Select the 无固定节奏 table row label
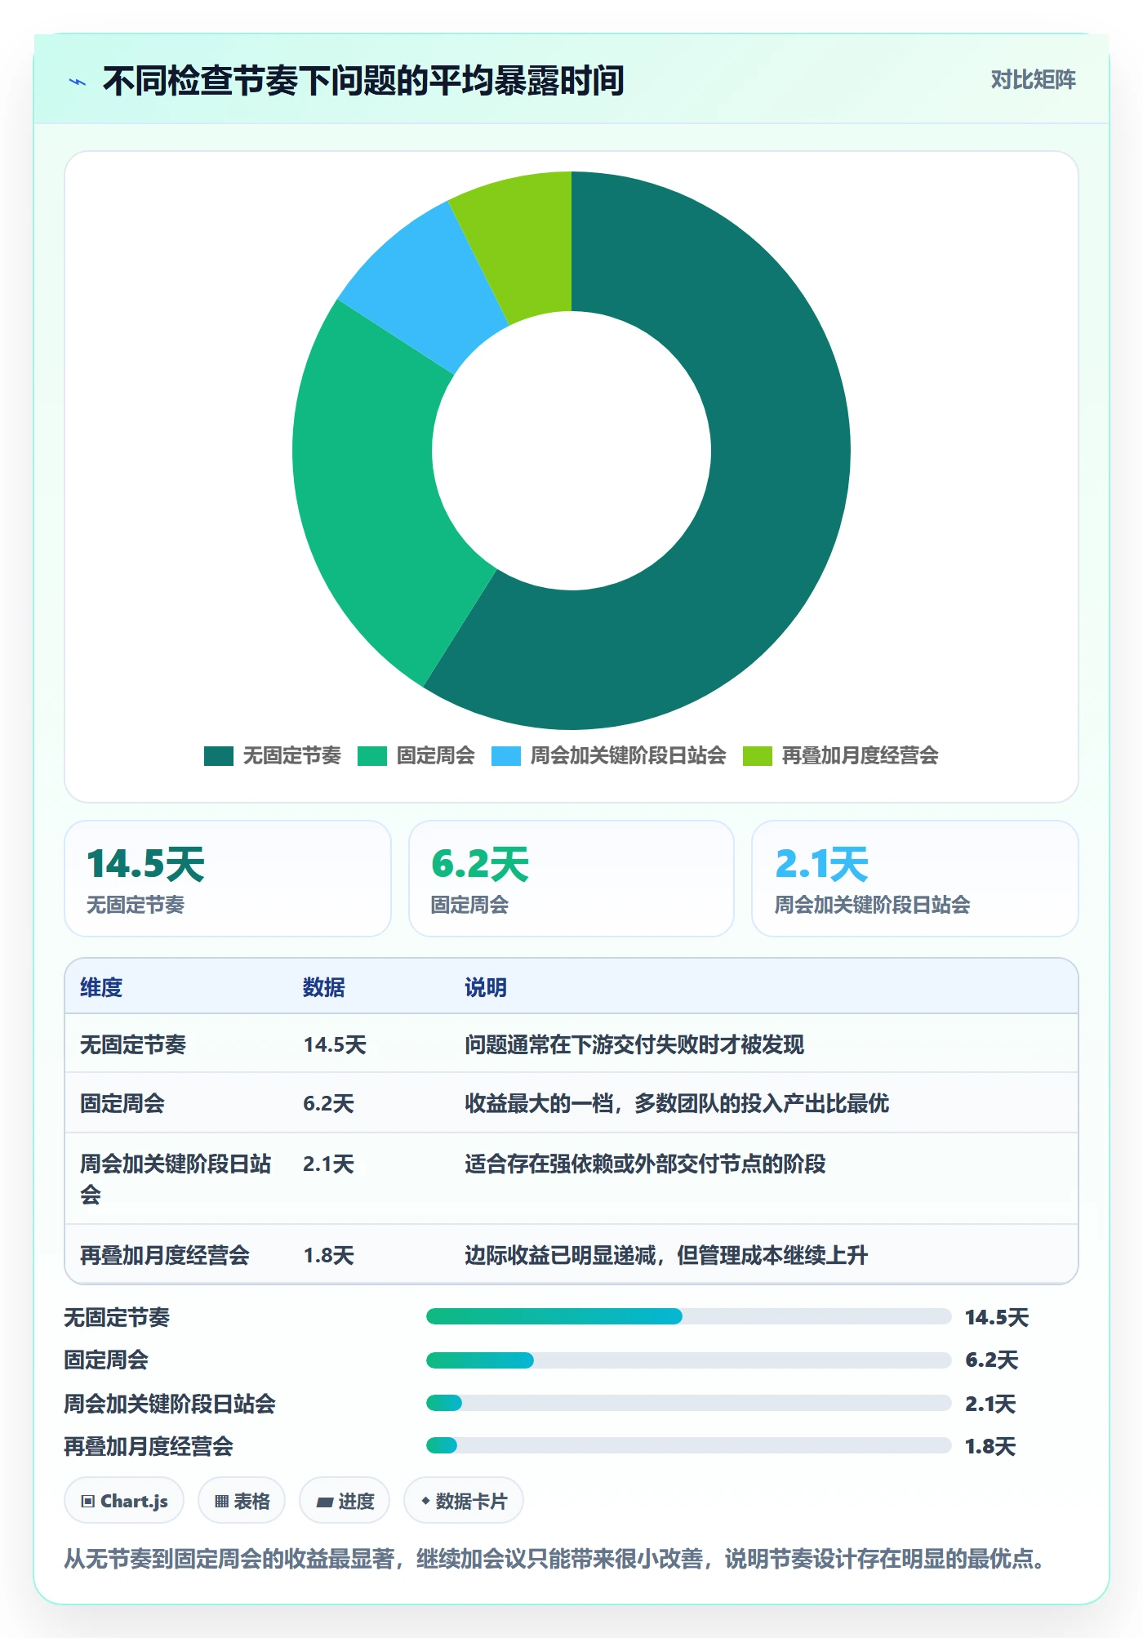 (x=133, y=1044)
